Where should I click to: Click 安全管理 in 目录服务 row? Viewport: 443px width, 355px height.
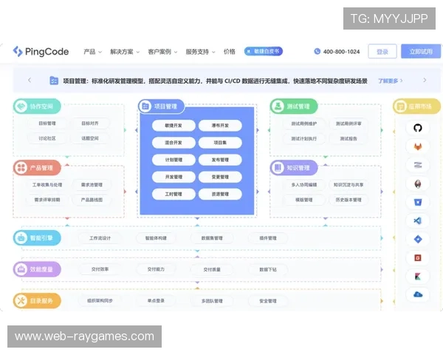coord(268,301)
